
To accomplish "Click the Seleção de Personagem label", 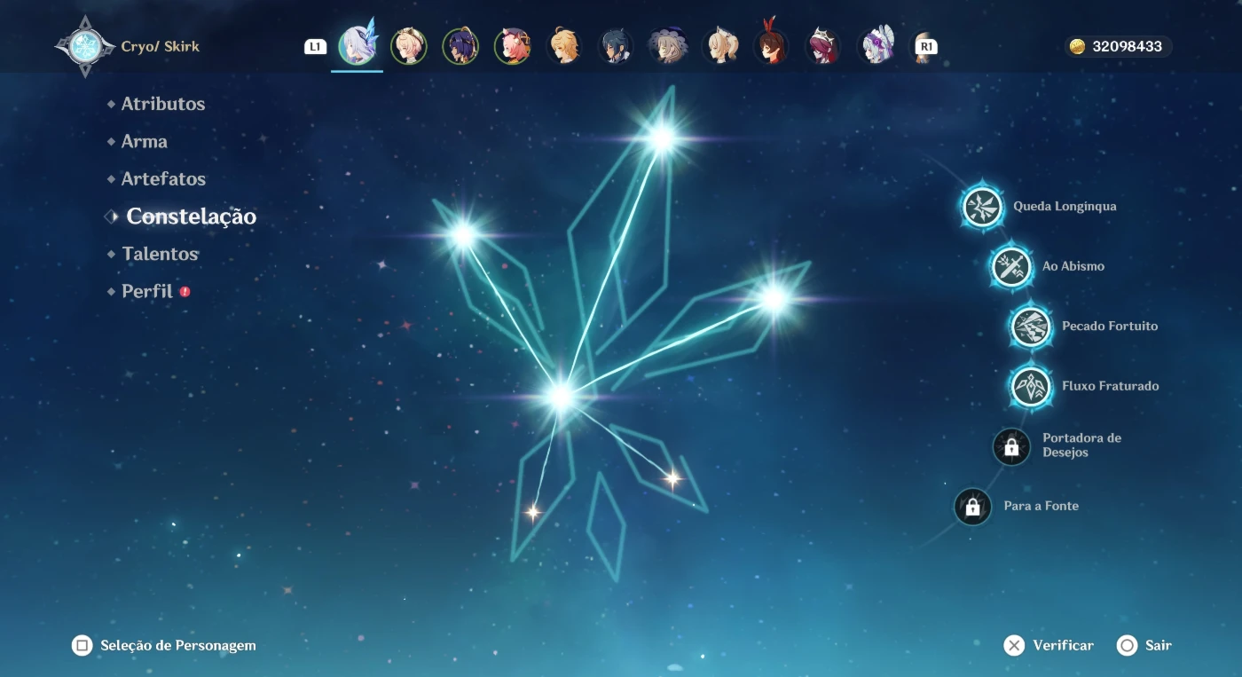I will [x=178, y=646].
